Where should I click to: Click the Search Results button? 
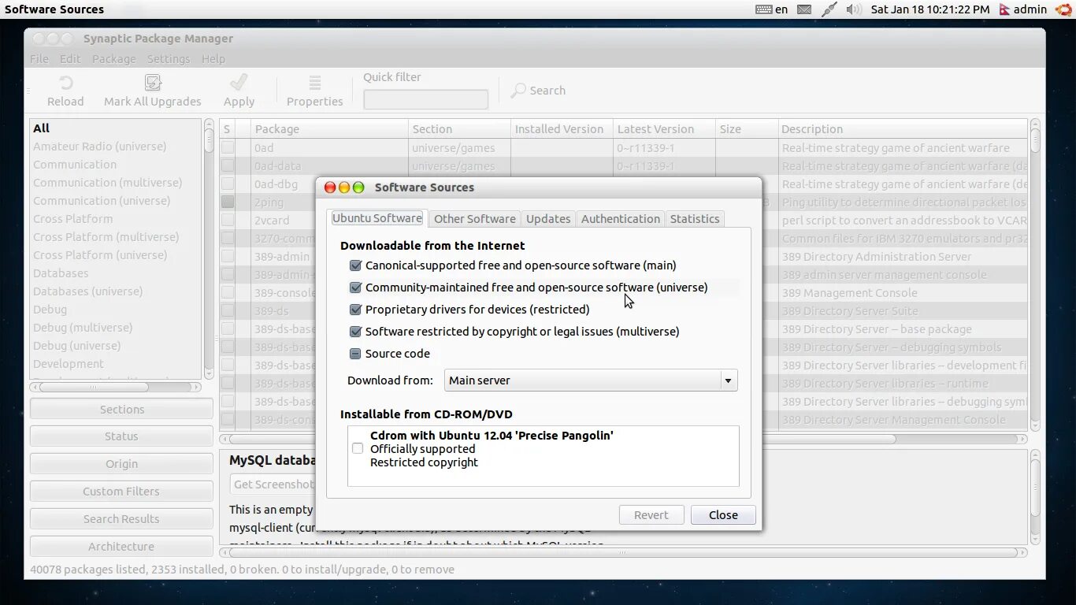tap(121, 519)
